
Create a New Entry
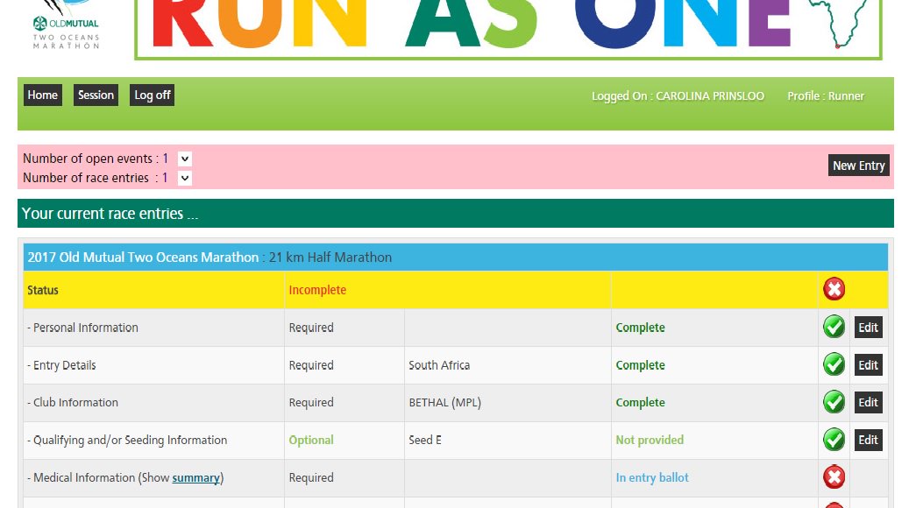859,166
